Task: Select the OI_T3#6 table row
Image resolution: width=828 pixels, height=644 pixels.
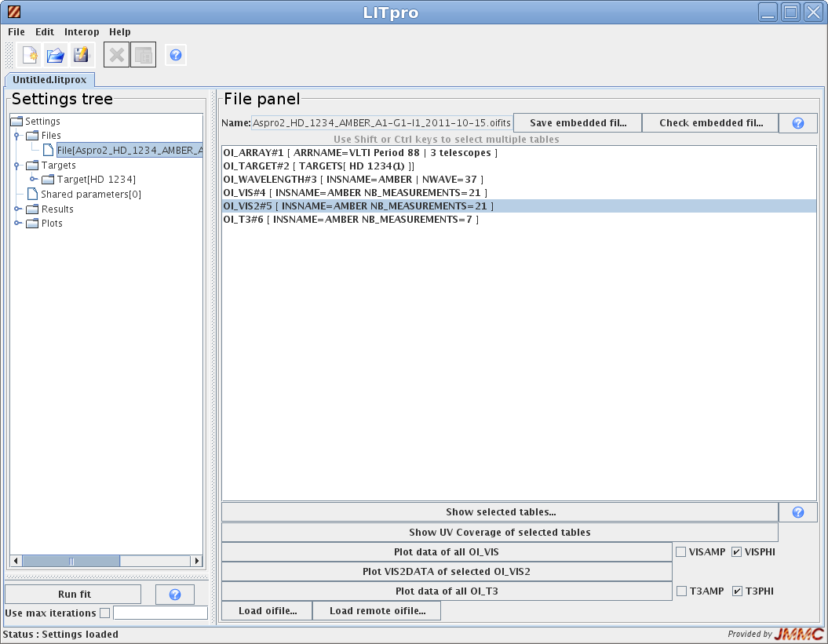Action: click(x=519, y=220)
